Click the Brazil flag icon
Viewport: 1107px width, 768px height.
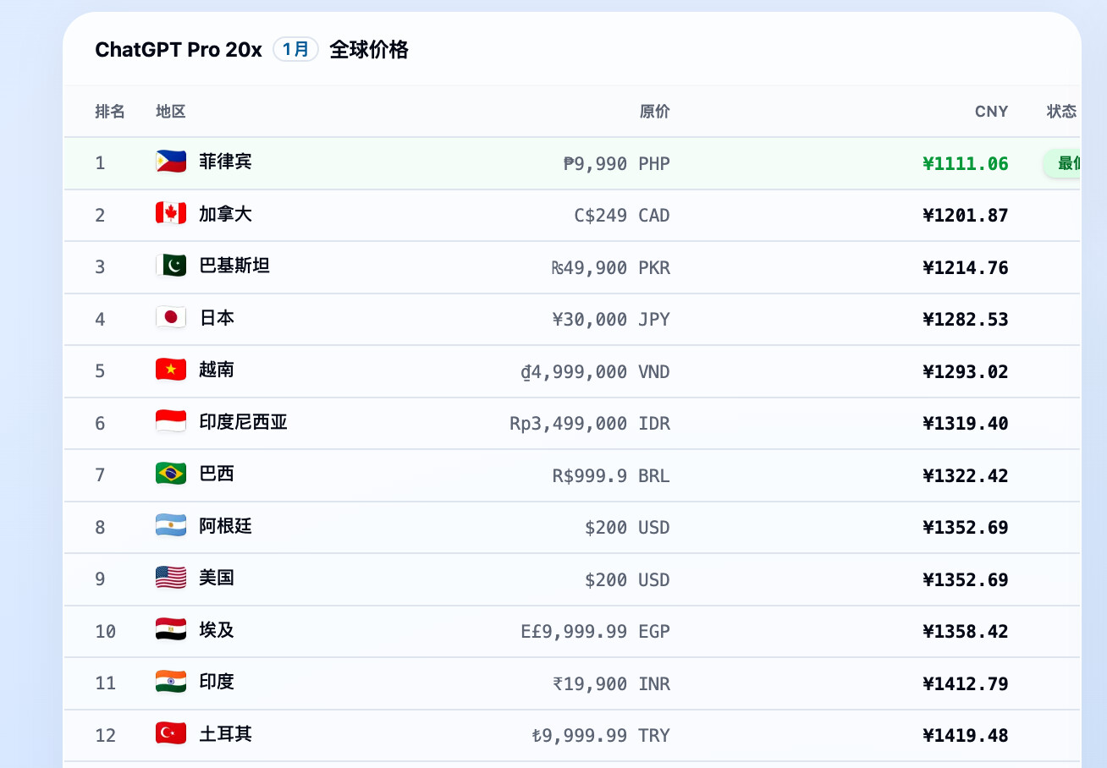pyautogui.click(x=171, y=474)
